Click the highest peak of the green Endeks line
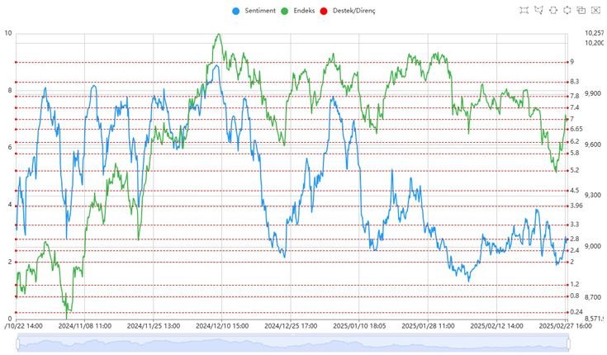This screenshot has height=355, width=607. pyautogui.click(x=218, y=35)
